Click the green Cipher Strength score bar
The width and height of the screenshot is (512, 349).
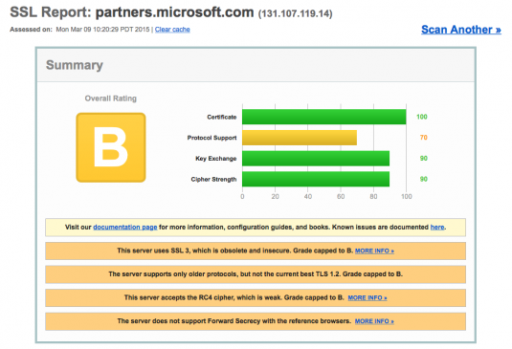316,179
